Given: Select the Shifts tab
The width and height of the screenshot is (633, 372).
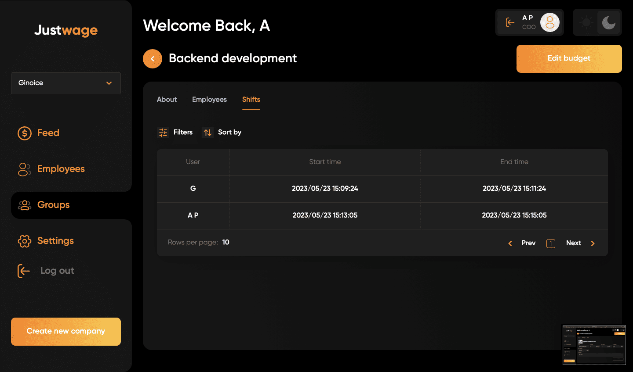Looking at the screenshot, I should click(x=251, y=100).
